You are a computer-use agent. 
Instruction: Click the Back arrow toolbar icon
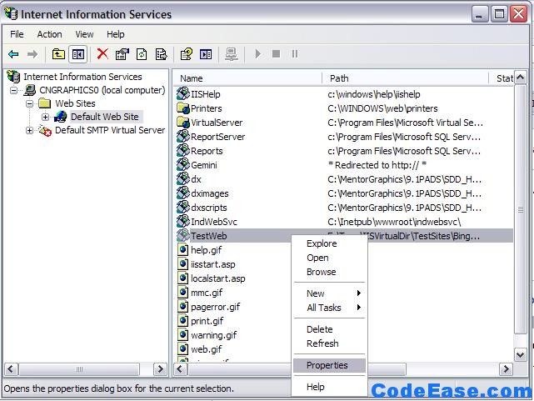point(13,54)
